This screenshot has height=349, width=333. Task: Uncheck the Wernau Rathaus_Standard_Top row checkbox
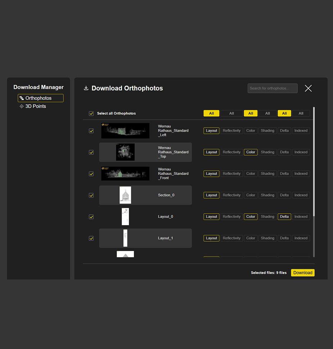[91, 152]
